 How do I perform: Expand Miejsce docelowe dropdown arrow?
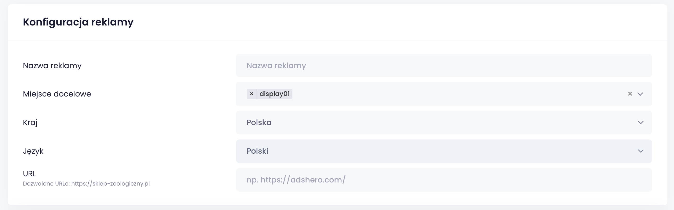640,94
